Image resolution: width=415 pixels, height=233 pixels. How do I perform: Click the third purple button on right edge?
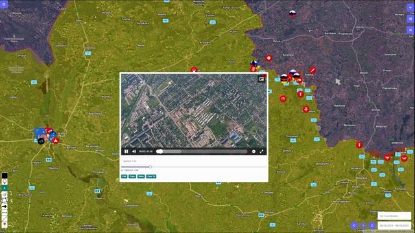point(410,30)
